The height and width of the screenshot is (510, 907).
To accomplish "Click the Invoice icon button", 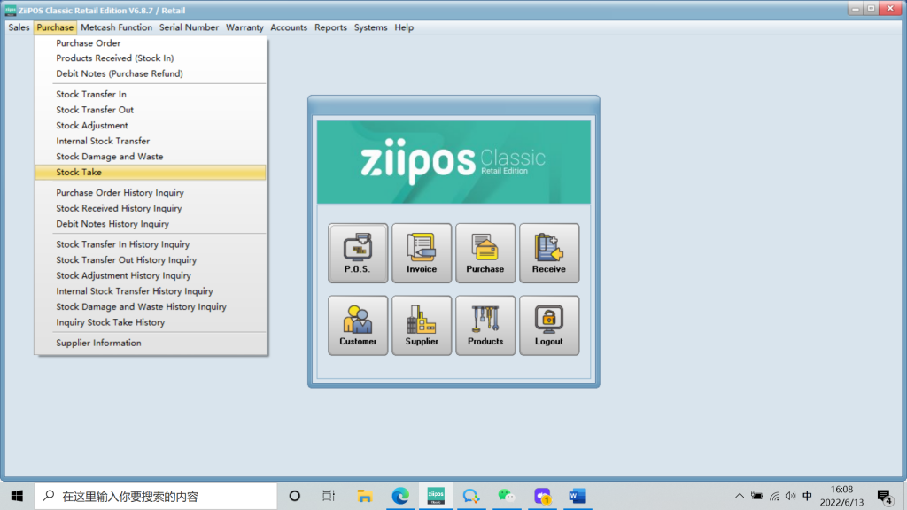I will click(422, 252).
